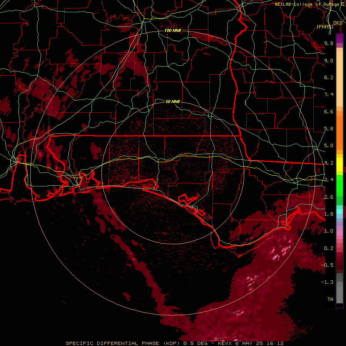
Task: Click the 6.6 value on the color scale
Action: [x=329, y=111]
